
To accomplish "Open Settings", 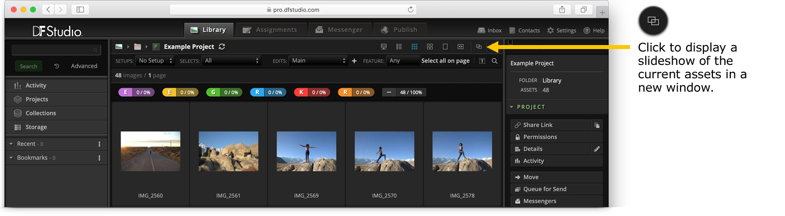I will click(x=561, y=30).
